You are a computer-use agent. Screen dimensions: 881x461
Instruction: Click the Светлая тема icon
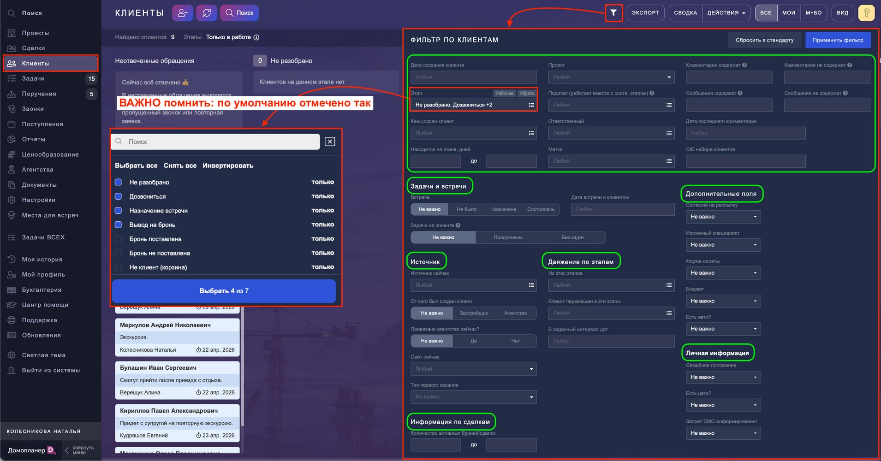[12, 355]
